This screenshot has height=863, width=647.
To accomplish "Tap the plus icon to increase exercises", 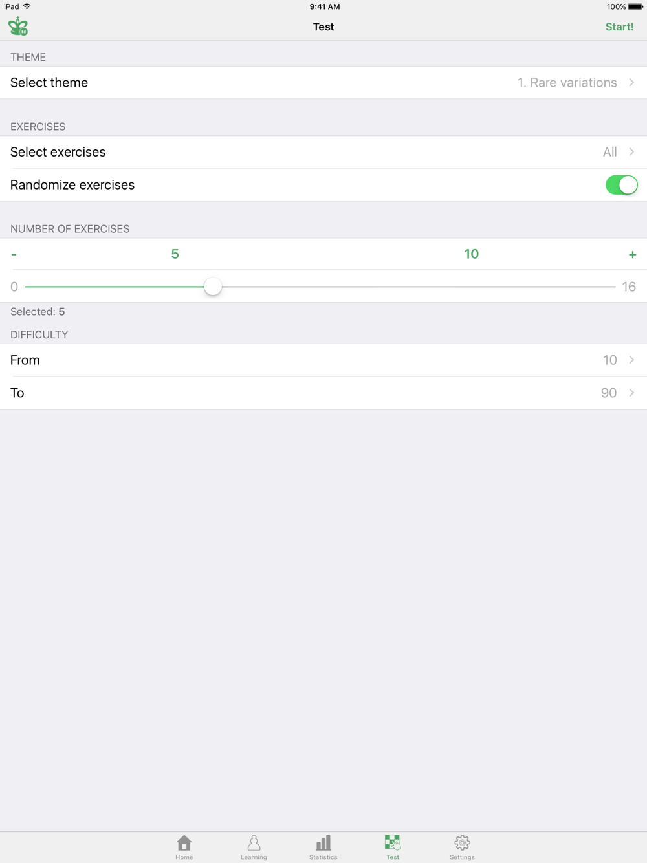I will tap(632, 254).
